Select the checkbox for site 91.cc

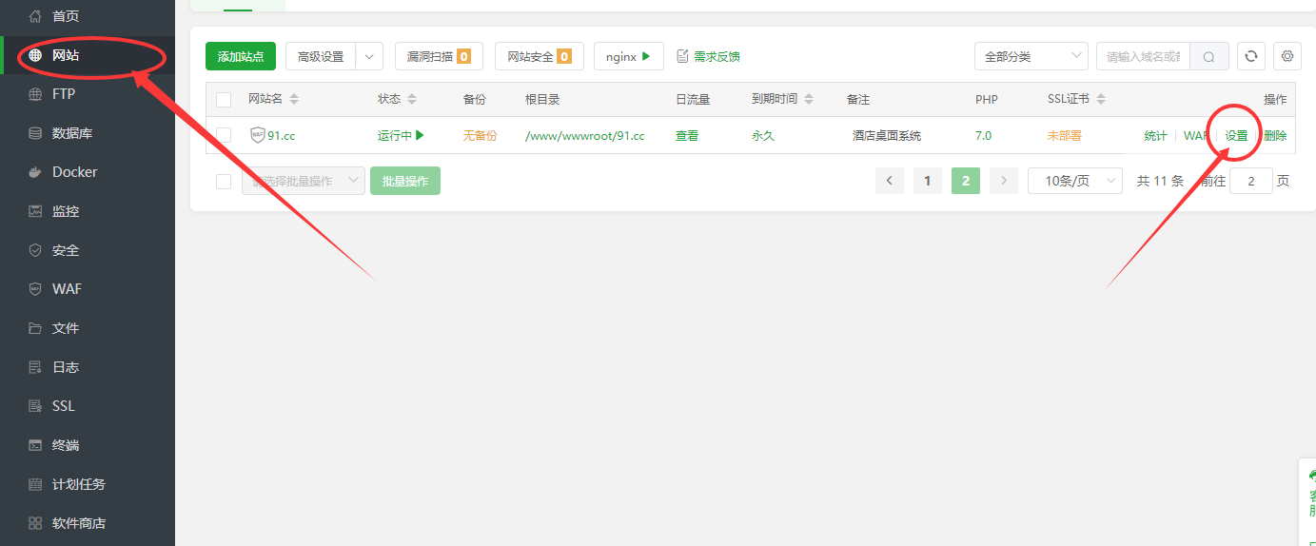[224, 135]
